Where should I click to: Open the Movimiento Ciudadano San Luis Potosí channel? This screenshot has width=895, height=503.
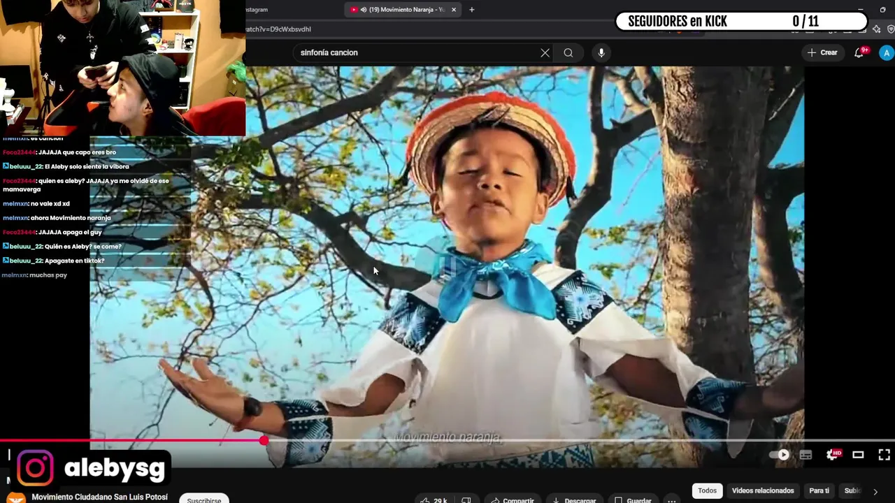(99, 497)
